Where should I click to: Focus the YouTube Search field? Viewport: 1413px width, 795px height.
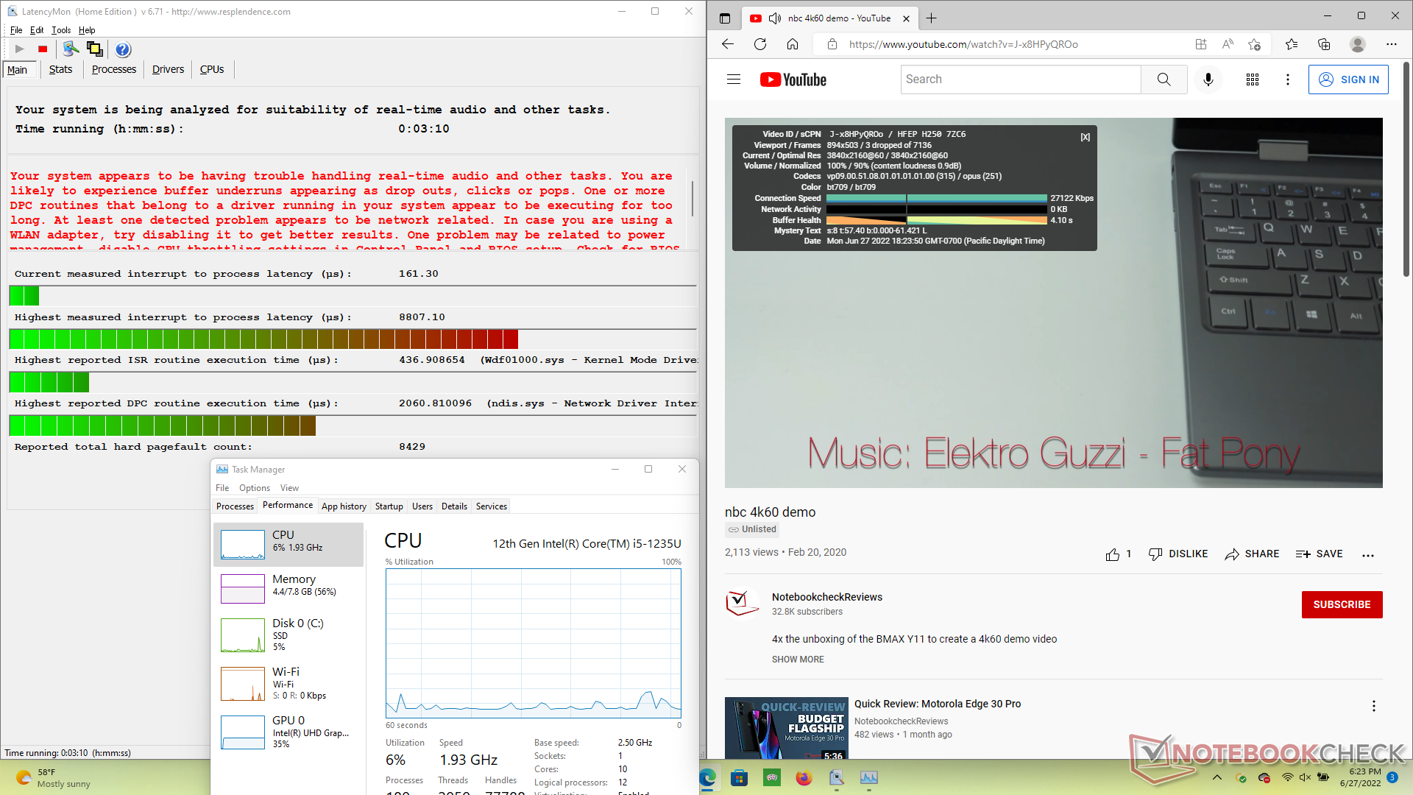[x=1021, y=79]
